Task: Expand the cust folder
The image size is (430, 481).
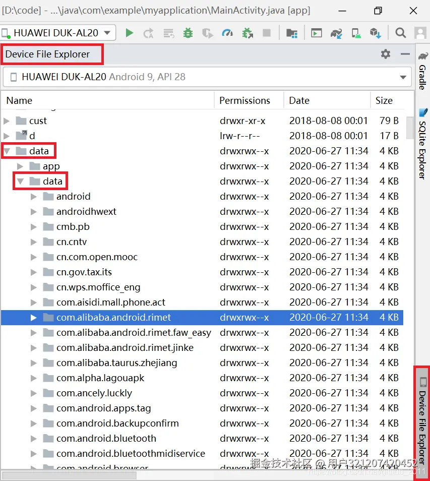Action: pyautogui.click(x=7, y=121)
